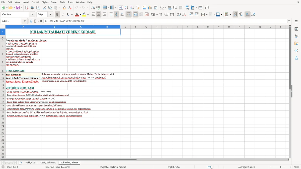Click zoom out minus button

[x=271, y=167]
